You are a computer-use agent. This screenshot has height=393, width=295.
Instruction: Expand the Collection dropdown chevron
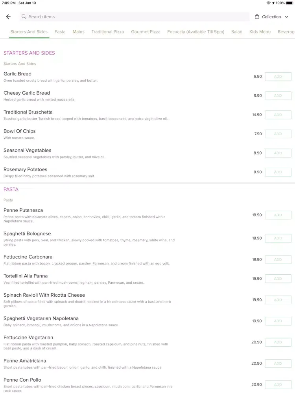[286, 17]
